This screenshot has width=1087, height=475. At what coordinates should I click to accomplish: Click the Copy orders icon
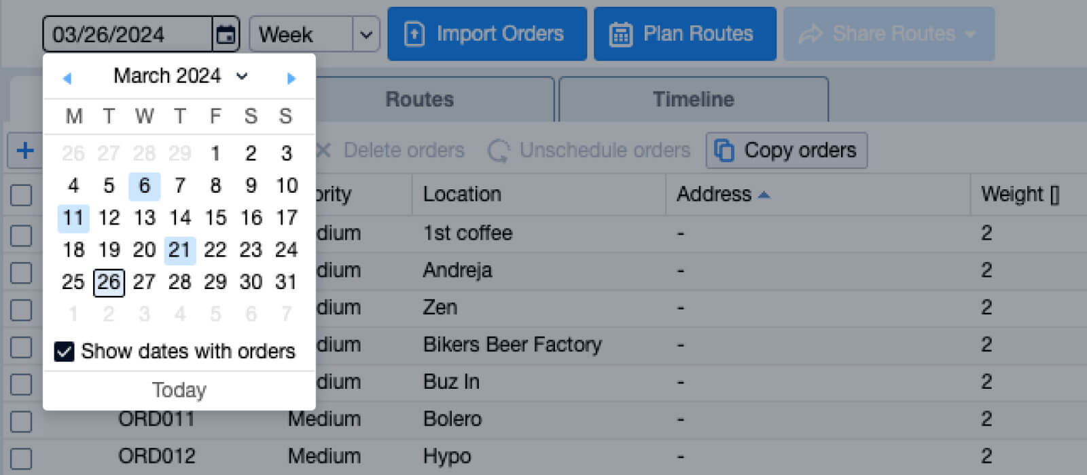(724, 150)
